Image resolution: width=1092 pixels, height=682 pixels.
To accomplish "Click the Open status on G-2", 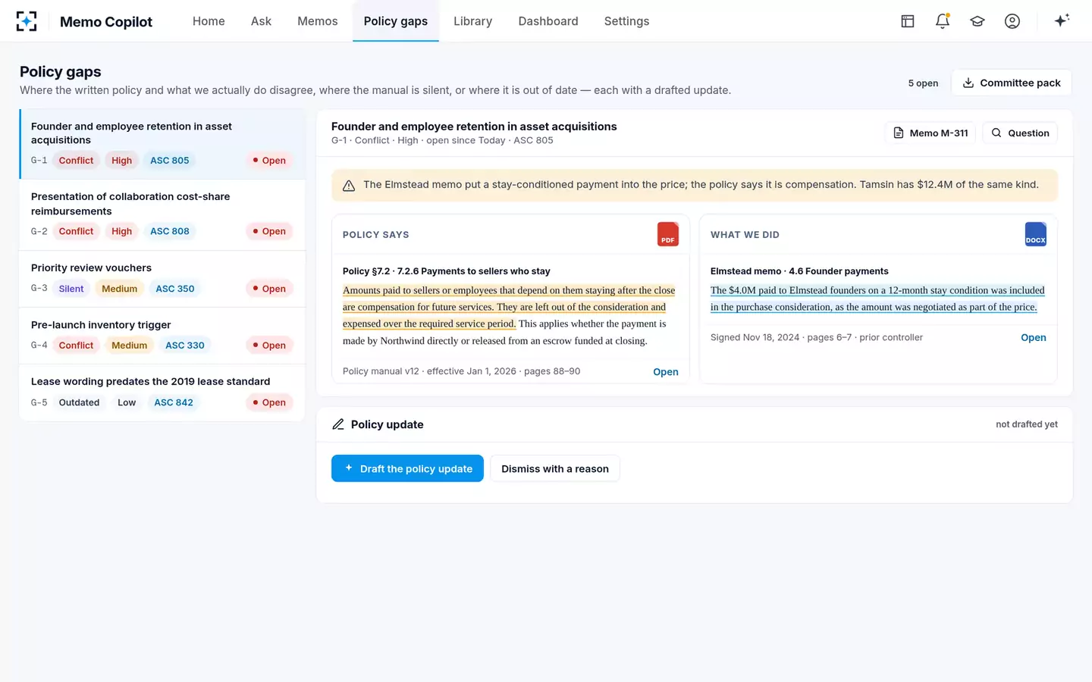I will (269, 231).
